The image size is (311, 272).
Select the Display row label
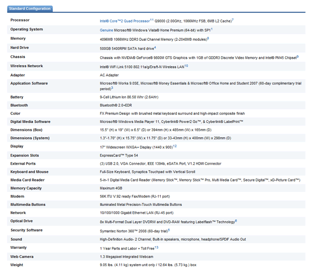pyautogui.click(x=17, y=146)
